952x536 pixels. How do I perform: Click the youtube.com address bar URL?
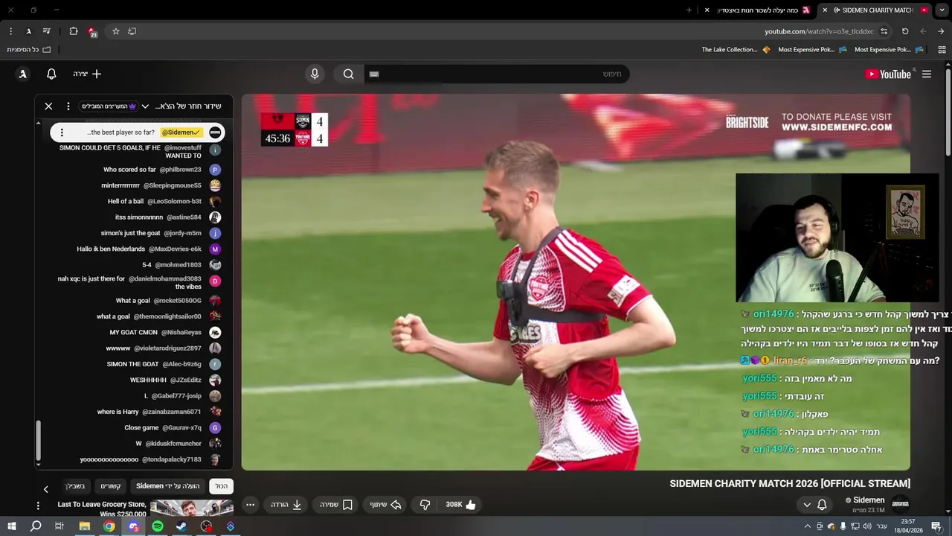point(819,31)
